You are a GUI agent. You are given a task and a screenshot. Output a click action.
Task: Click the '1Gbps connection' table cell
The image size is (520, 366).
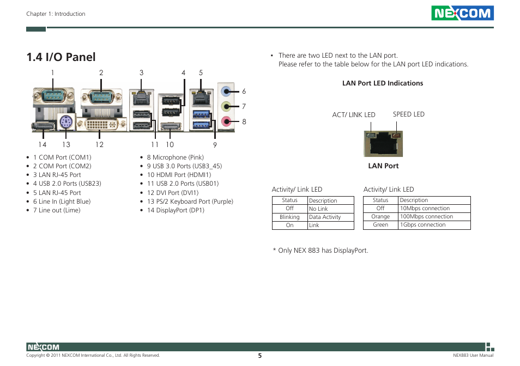click(x=434, y=224)
